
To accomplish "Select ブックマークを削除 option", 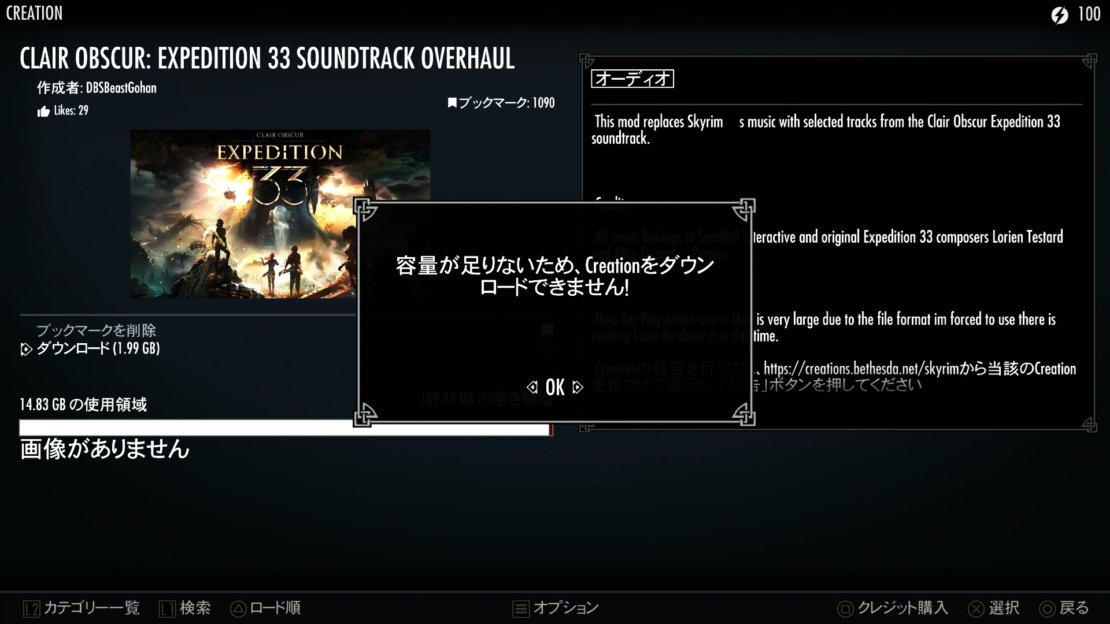I will click(x=96, y=330).
